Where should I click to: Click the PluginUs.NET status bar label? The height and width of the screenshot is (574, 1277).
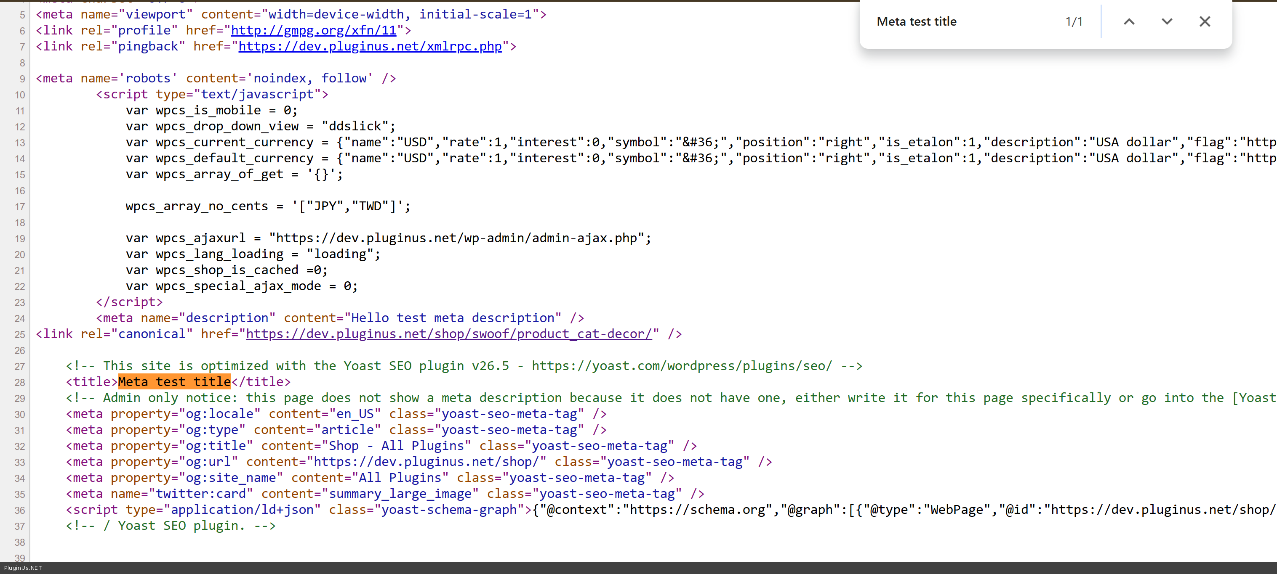23,568
